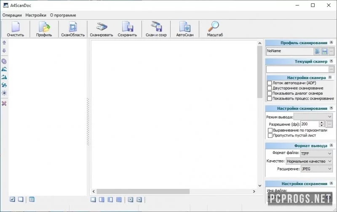337x212 pixels.
Task: Open the Настройки menu
Action: pyautogui.click(x=36, y=15)
